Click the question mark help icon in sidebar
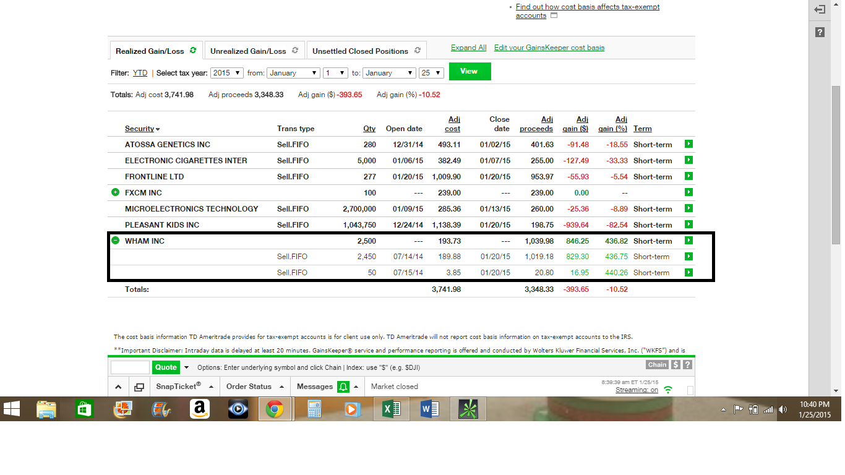845x475 pixels. [820, 32]
